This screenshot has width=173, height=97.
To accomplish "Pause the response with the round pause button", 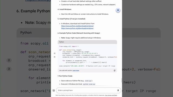I will (118, 10).
